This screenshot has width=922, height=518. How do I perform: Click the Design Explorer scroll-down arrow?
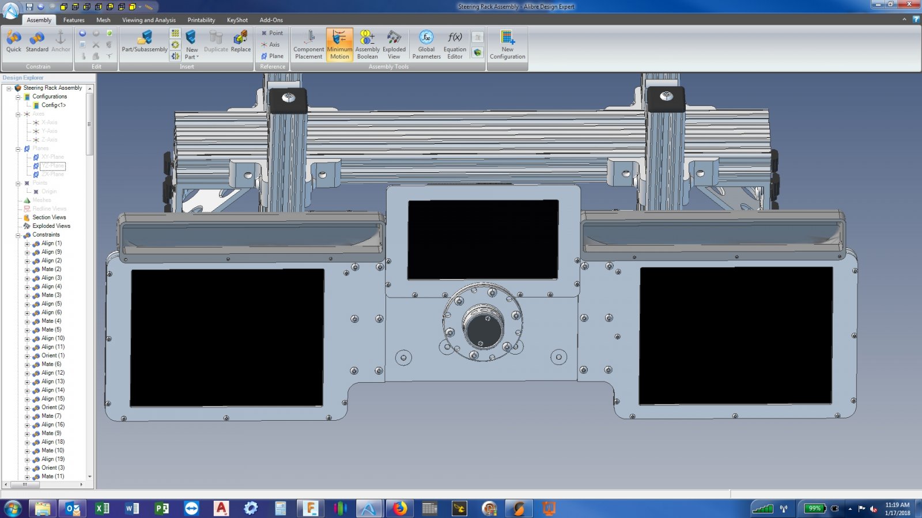(89, 477)
